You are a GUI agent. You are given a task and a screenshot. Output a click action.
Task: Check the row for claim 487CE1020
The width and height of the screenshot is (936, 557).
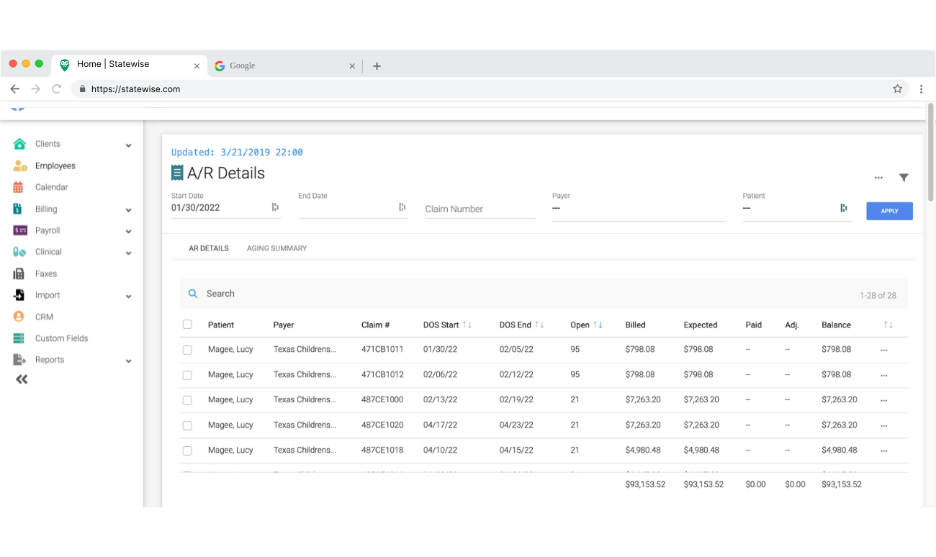(187, 425)
